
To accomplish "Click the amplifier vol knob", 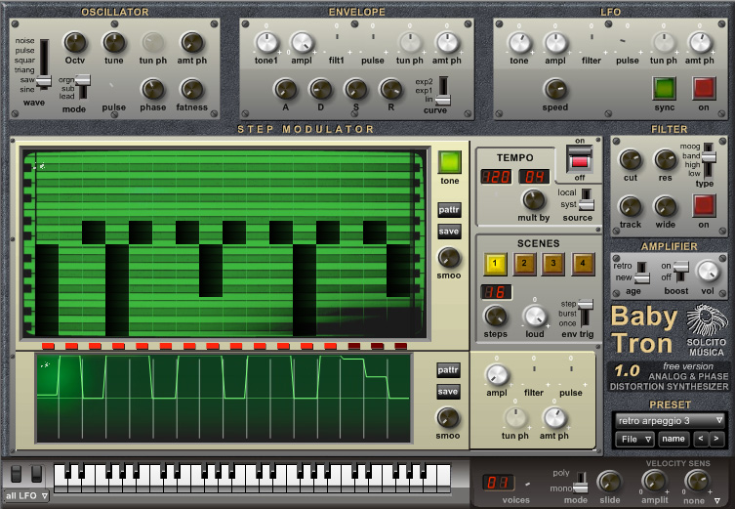I will pyautogui.click(x=708, y=272).
